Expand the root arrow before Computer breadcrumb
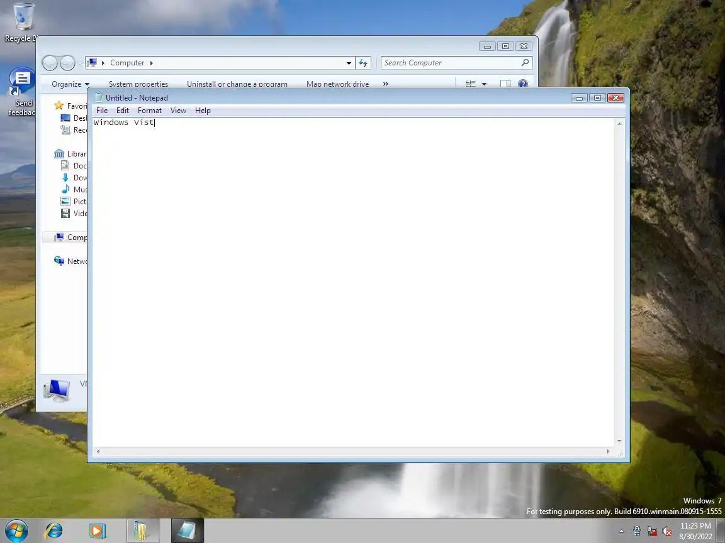This screenshot has height=543, width=725. pos(103,63)
